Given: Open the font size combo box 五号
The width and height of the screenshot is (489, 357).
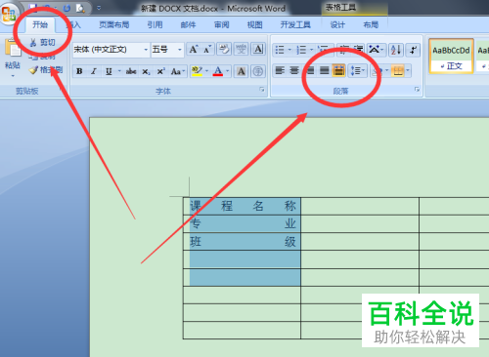Looking at the screenshot, I should 167,50.
